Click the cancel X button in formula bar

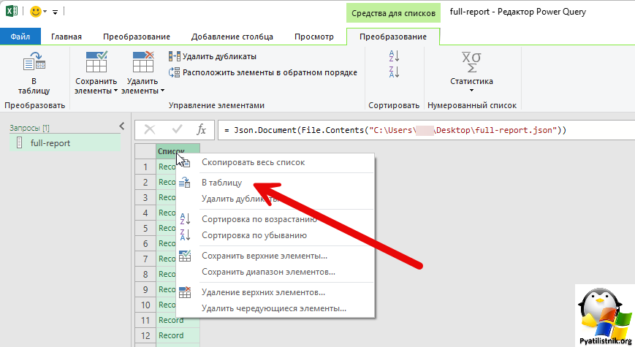pos(150,129)
